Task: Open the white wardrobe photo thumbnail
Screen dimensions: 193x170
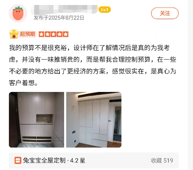Action: click(94, 120)
